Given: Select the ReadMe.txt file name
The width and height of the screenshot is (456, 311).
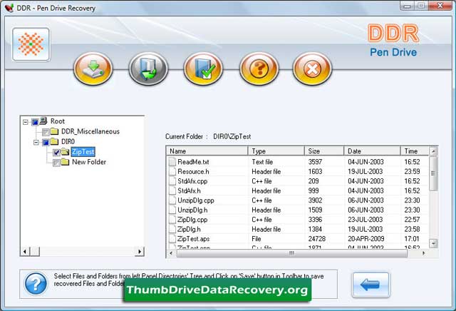Looking at the screenshot, I should [x=193, y=162].
